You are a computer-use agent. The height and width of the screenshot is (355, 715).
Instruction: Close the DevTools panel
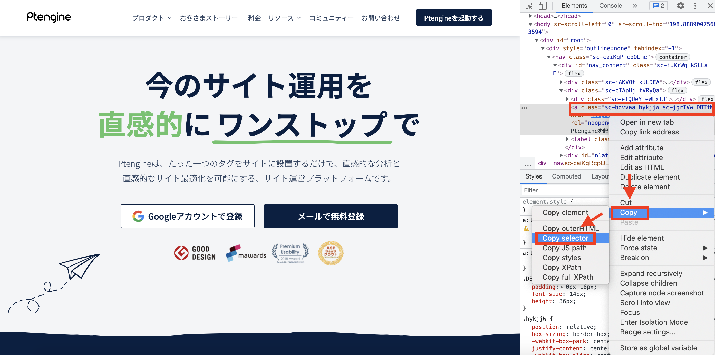710,6
